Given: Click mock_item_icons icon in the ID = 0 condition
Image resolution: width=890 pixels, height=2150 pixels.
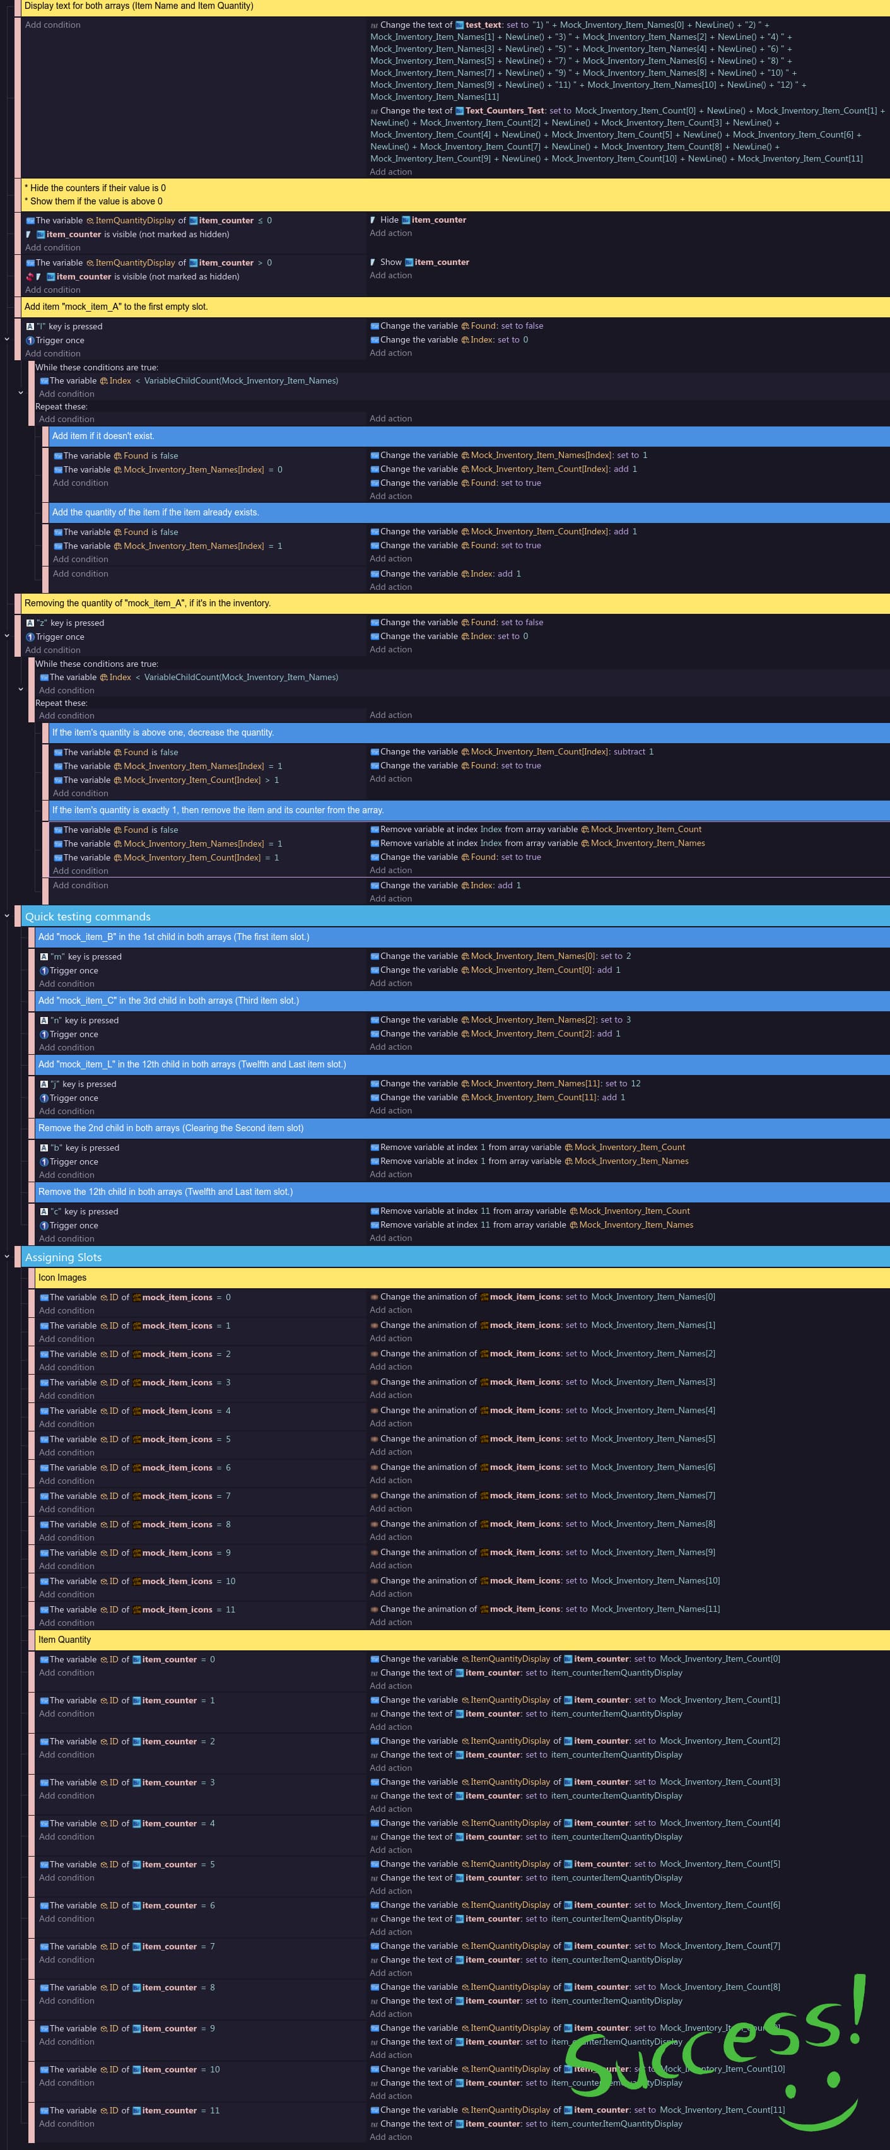Looking at the screenshot, I should tap(137, 1297).
